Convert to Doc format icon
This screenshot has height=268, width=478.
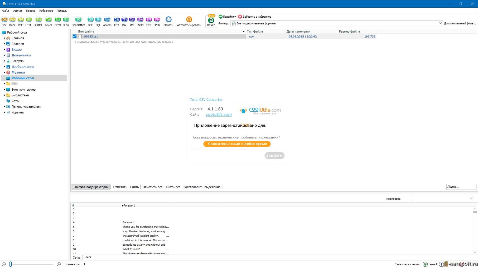[4, 22]
